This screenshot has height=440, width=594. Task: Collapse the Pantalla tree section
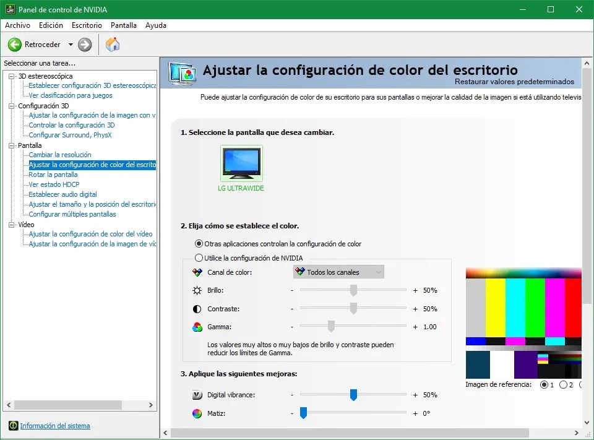click(13, 145)
